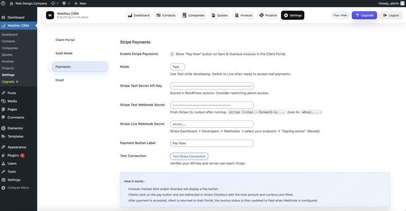Click the WordPress Settings sidebar icon

[3, 180]
